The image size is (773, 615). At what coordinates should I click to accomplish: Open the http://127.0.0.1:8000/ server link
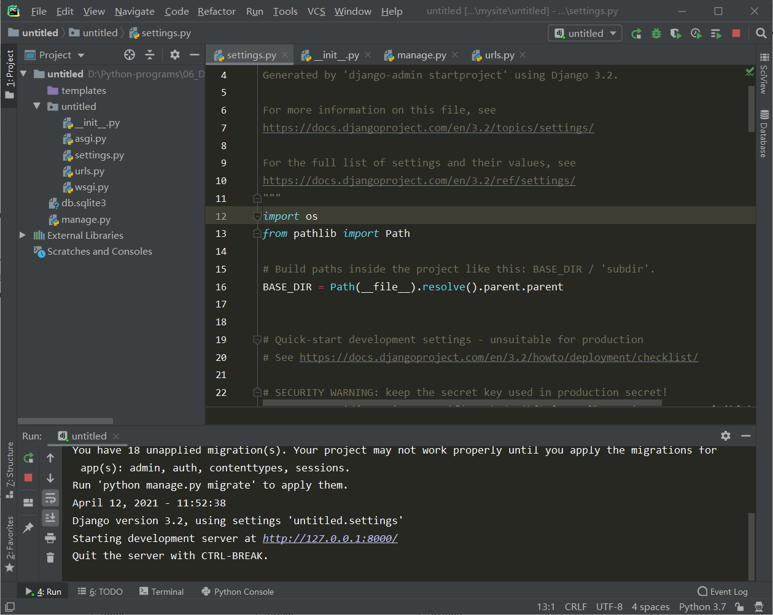(330, 538)
